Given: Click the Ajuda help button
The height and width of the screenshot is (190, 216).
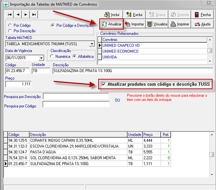Looking at the screenshot, I should click(203, 24).
